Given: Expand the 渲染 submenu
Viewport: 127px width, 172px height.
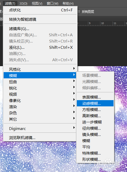Looking at the screenshot, I should [40, 107].
